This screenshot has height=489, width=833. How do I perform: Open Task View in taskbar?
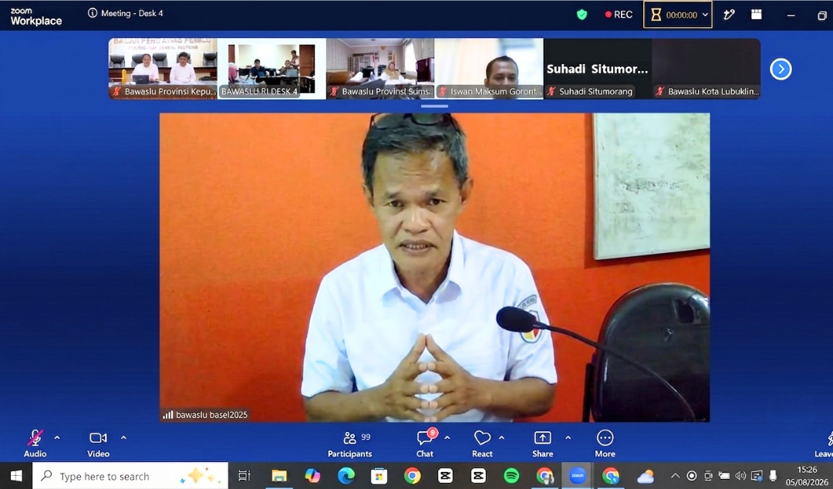pyautogui.click(x=245, y=476)
